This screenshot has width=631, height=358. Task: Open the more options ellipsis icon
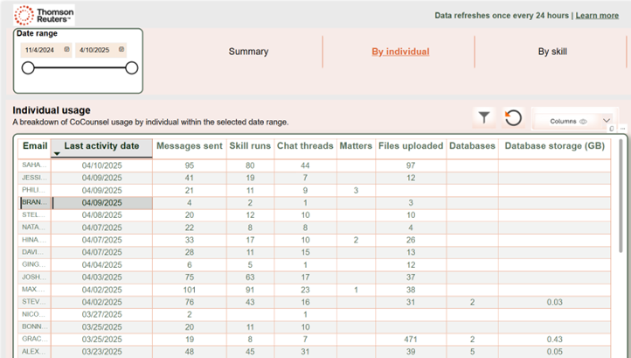click(621, 129)
